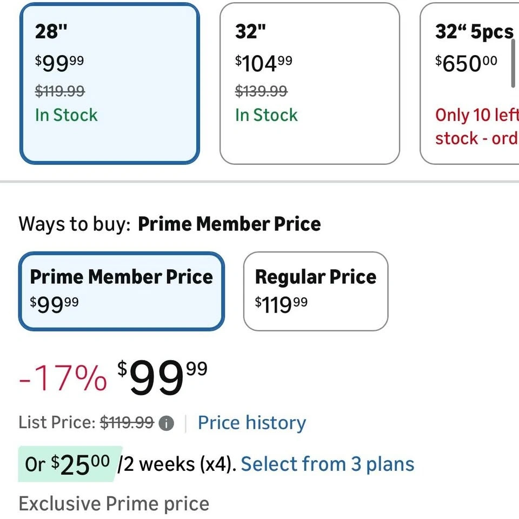Click the info icon beside List Price
The image size is (519, 519).
click(167, 423)
